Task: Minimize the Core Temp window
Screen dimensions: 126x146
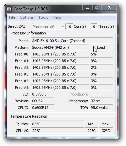Action: pyautogui.click(x=88, y=8)
